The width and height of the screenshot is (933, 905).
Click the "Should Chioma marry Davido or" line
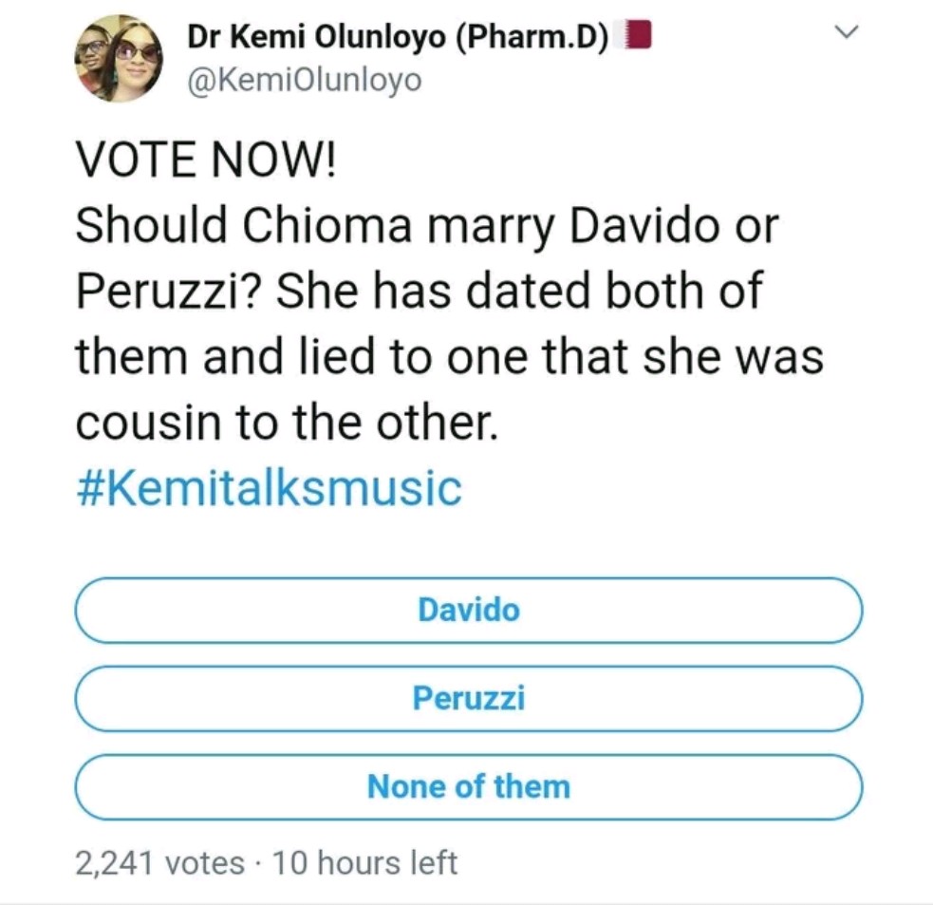[426, 228]
